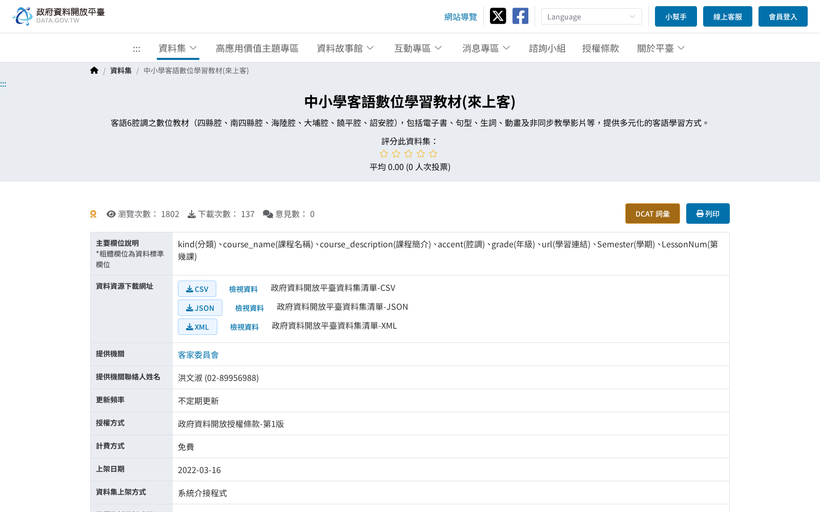The width and height of the screenshot is (820, 512).
Task: Expand the 消息專區 menu
Action: click(486, 48)
